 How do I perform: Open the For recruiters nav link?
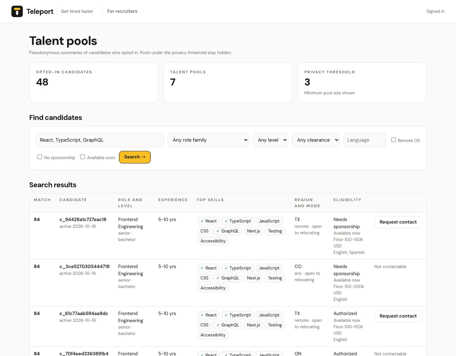pyautogui.click(x=122, y=11)
